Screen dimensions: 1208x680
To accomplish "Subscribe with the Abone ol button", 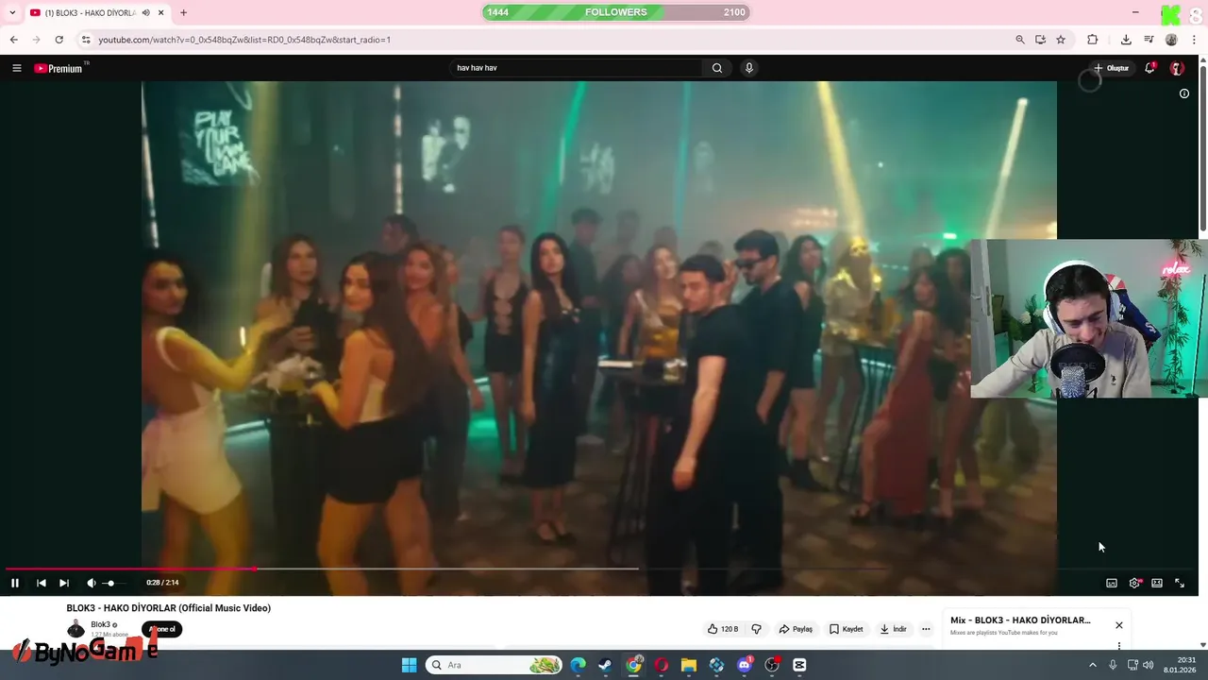I will tap(161, 629).
